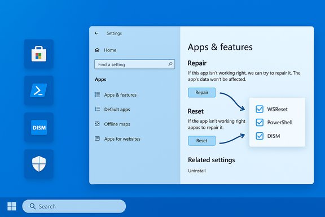Click the Home house icon
325x217 pixels.
tap(97, 50)
